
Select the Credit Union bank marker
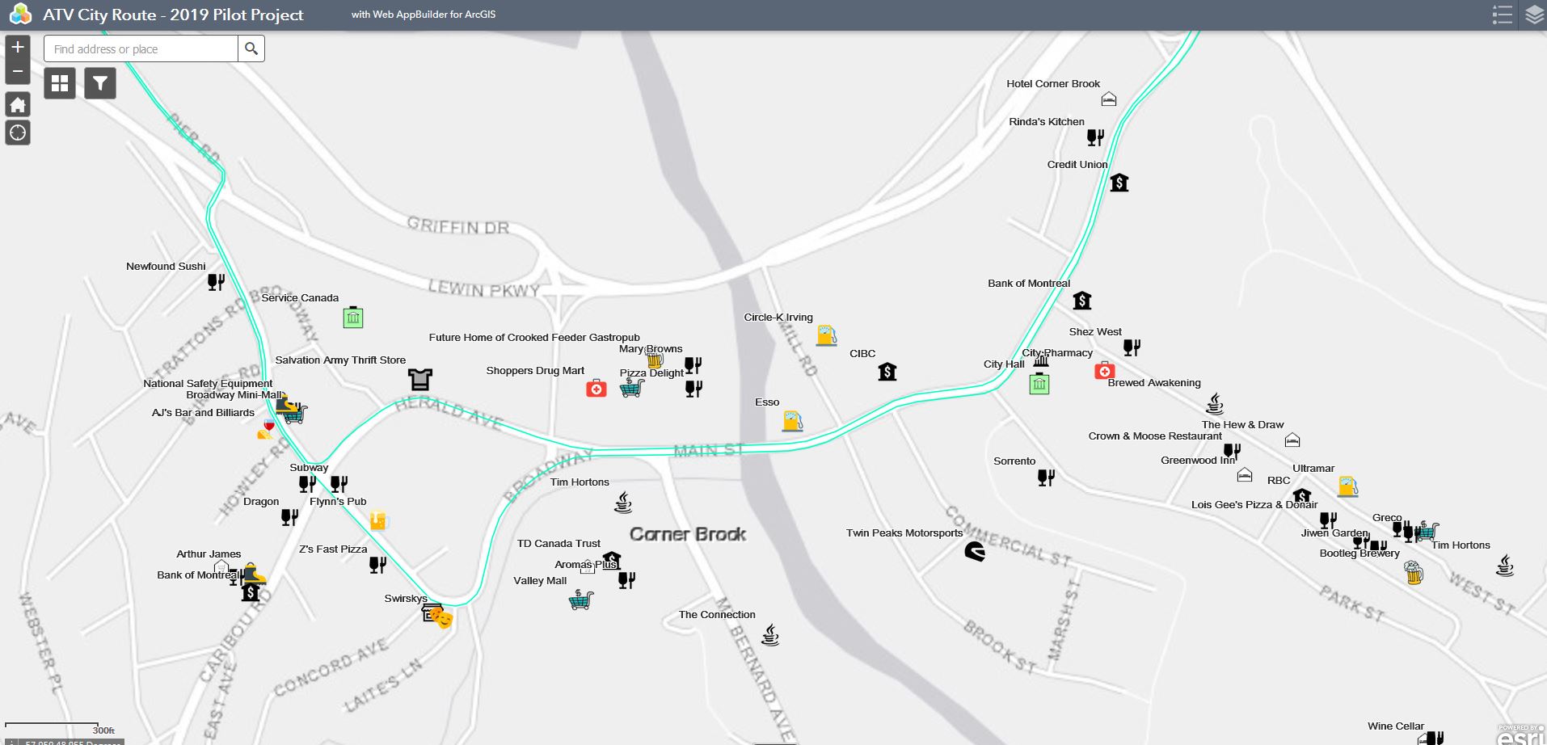(x=1119, y=183)
